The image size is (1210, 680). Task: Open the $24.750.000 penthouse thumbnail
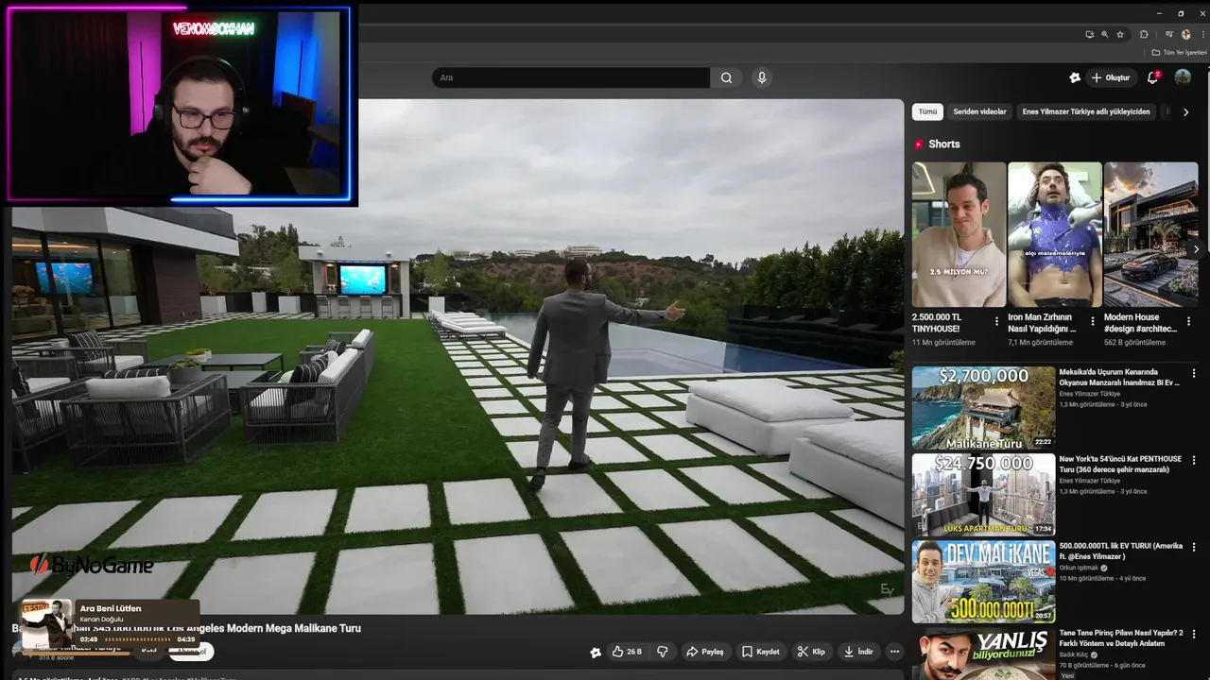[983, 494]
